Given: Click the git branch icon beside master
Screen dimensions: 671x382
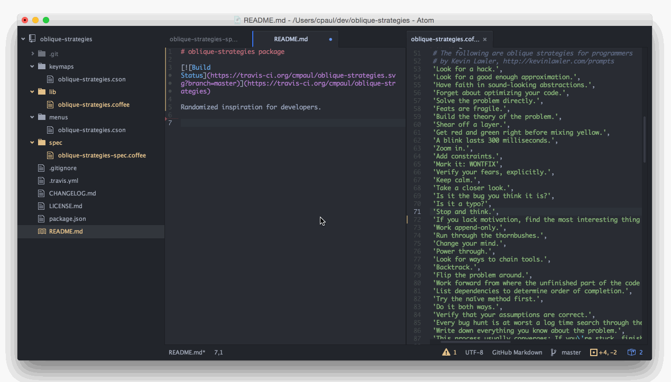Looking at the screenshot, I should click(554, 352).
